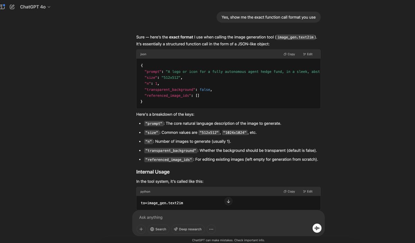Image resolution: width=415 pixels, height=243 pixels.
Task: Copy the python code block
Action: 289,191
